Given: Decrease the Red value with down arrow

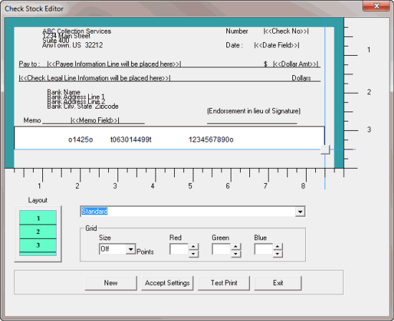Looking at the screenshot, I should (193, 254).
